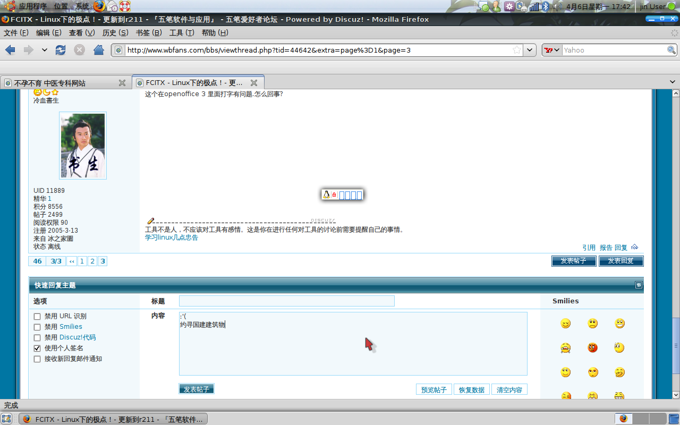Open the volume speaker tray icon
Image resolution: width=680 pixels, height=425 pixels.
point(556,6)
